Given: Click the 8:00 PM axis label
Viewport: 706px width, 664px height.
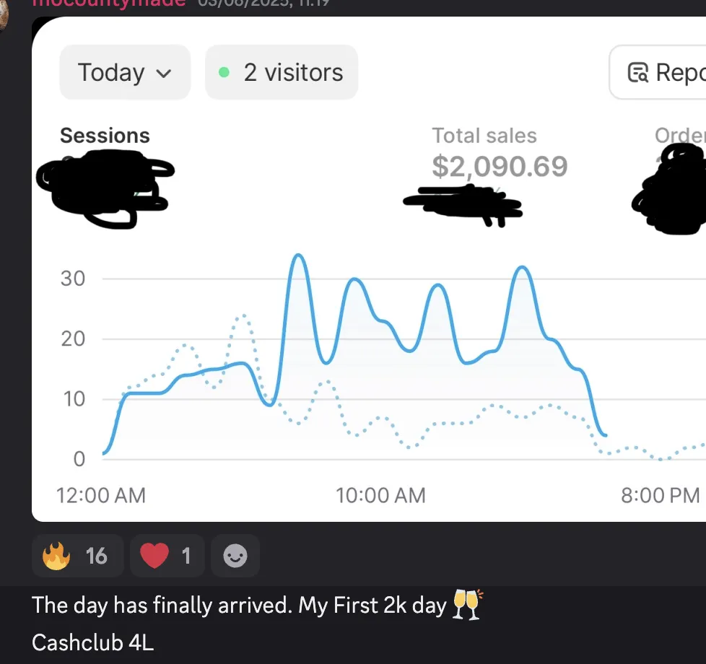Looking at the screenshot, I should pyautogui.click(x=660, y=495).
